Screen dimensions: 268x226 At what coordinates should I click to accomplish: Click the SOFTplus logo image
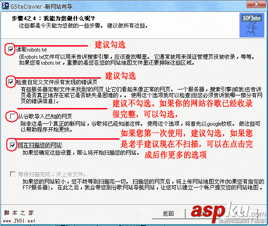tap(252, 25)
